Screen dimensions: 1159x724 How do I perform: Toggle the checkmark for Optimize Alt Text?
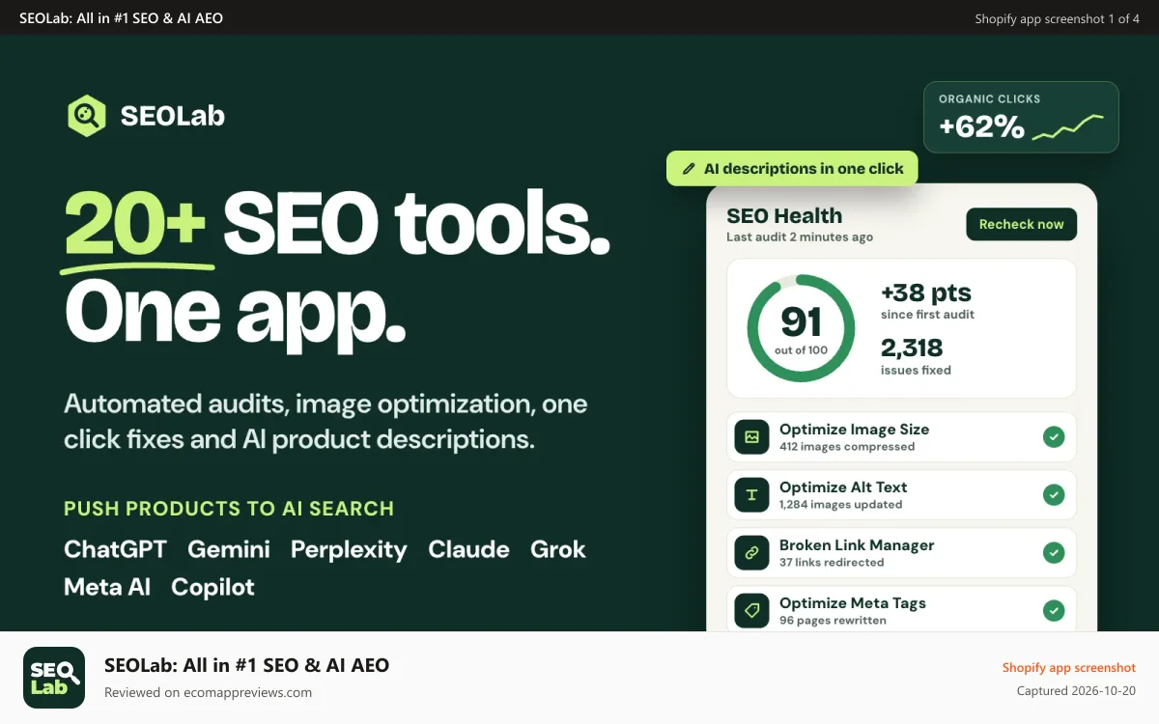click(x=1054, y=495)
